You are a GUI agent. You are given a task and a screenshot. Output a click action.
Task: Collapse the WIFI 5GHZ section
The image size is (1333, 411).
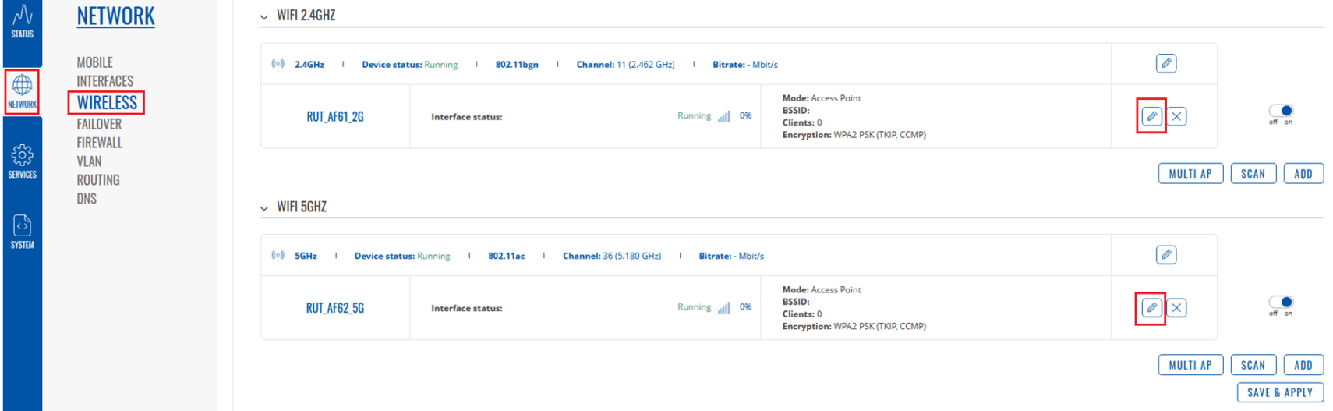point(264,208)
